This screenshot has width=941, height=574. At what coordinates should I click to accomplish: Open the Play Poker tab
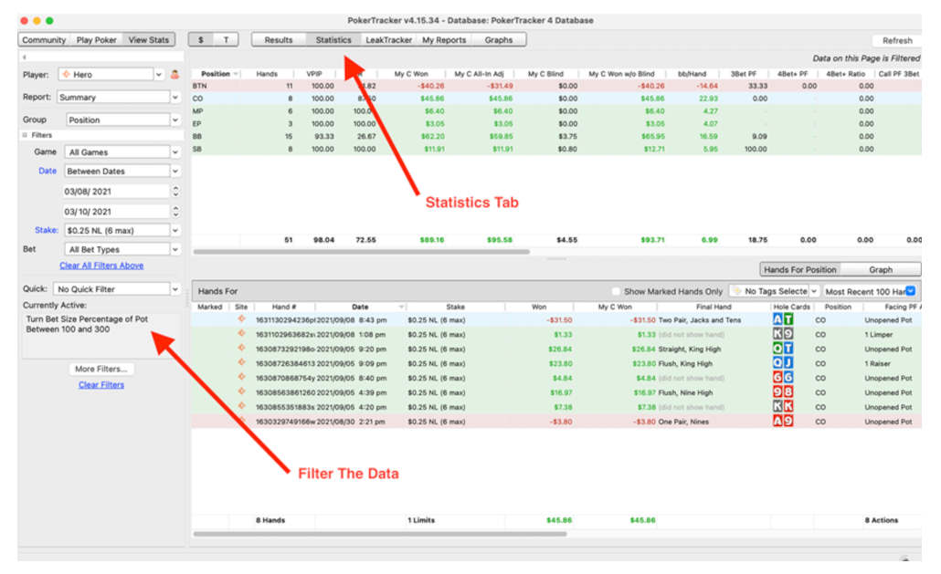coord(96,39)
